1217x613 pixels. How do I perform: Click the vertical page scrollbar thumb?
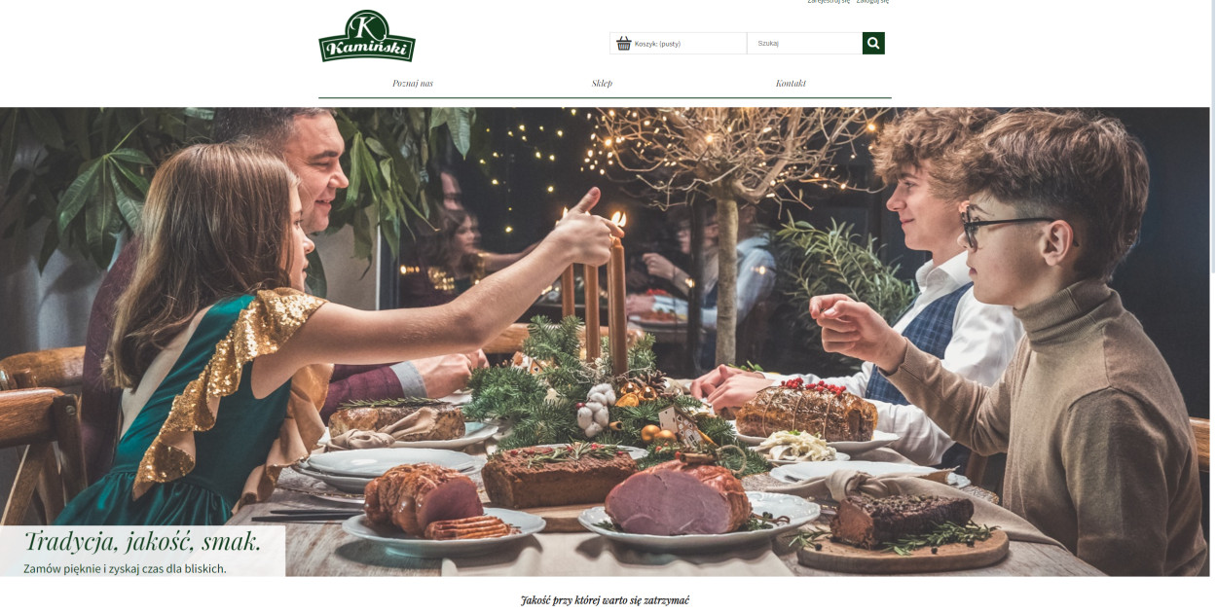pos(1211,136)
